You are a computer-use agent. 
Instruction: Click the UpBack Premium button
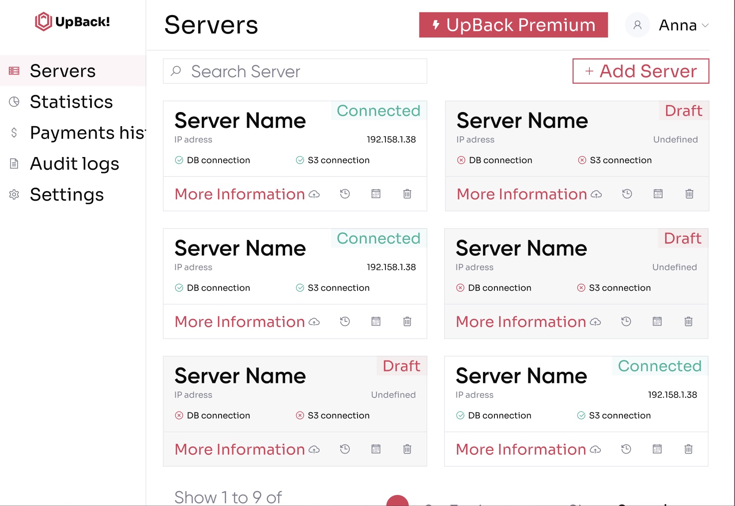(513, 25)
